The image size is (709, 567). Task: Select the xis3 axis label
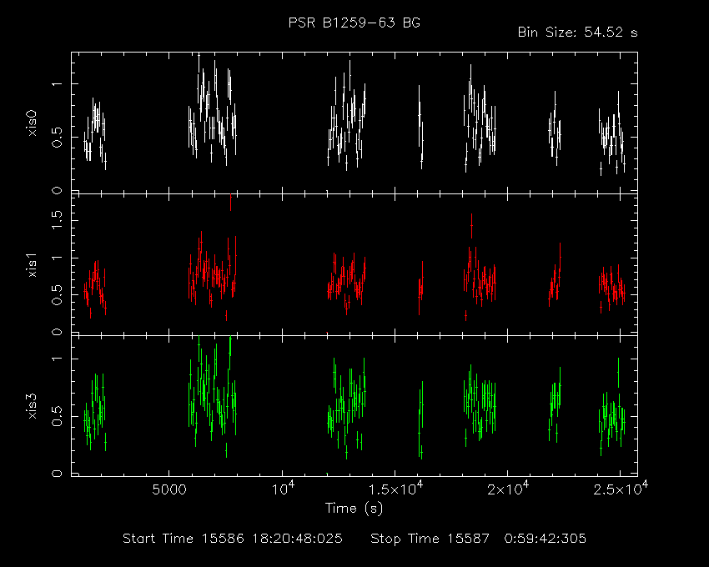(x=32, y=406)
